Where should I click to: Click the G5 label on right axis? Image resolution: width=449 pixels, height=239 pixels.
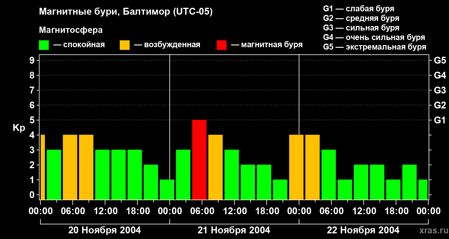point(440,61)
